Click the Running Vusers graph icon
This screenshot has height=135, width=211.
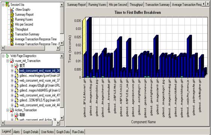[x=12, y=19]
